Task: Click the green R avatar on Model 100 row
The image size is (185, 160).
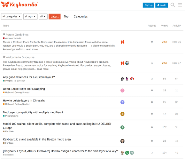Action: (122, 127)
